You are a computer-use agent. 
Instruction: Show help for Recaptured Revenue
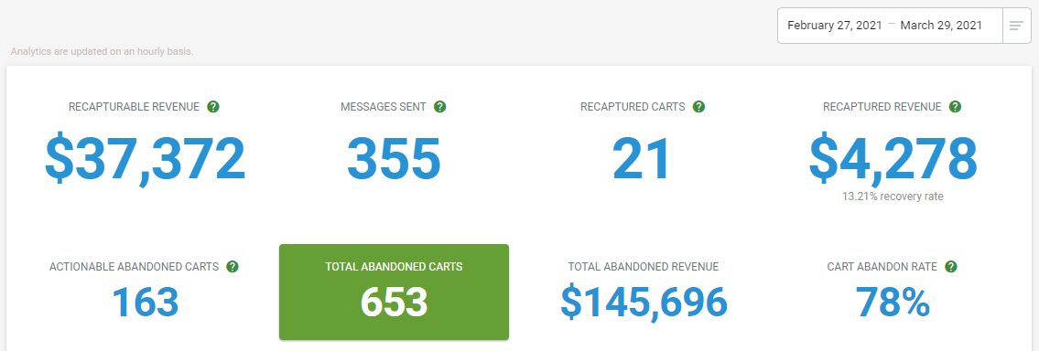click(955, 107)
